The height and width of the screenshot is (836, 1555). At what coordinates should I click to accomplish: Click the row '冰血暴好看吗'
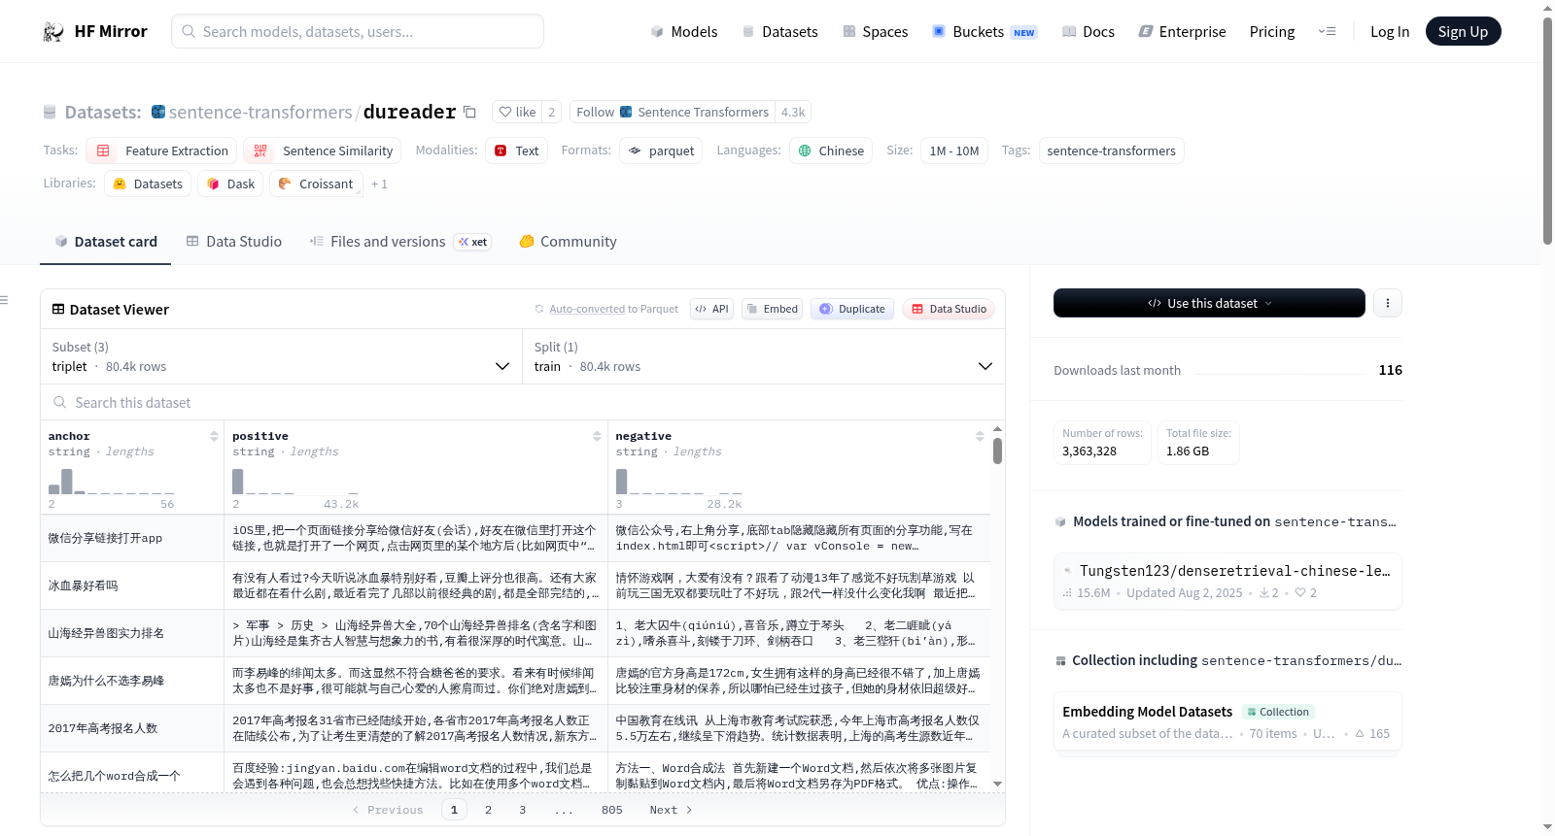[x=515, y=585]
